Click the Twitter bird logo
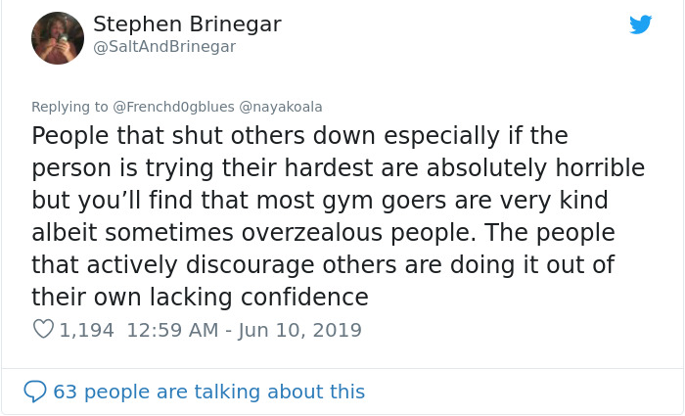The height and width of the screenshot is (416, 685). coord(641,24)
